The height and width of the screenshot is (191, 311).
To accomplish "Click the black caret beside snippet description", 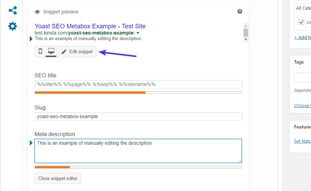I will 31,39.
